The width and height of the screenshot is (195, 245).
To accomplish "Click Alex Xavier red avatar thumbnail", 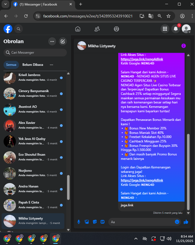I will (10, 126).
